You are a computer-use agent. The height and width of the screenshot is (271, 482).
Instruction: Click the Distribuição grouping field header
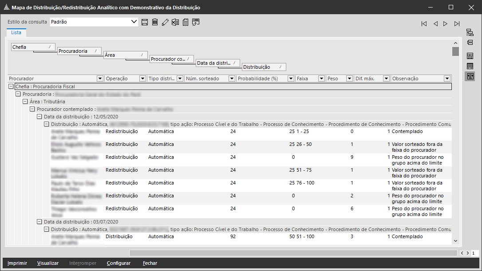coord(264,67)
